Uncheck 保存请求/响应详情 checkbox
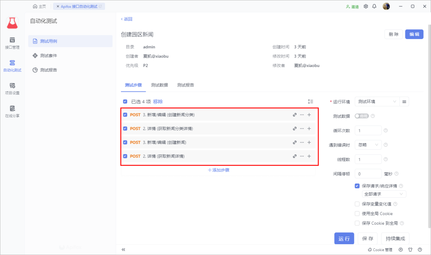The height and width of the screenshot is (255, 431). (x=357, y=186)
